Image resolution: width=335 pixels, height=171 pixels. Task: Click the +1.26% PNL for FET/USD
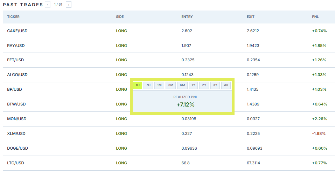319,60
